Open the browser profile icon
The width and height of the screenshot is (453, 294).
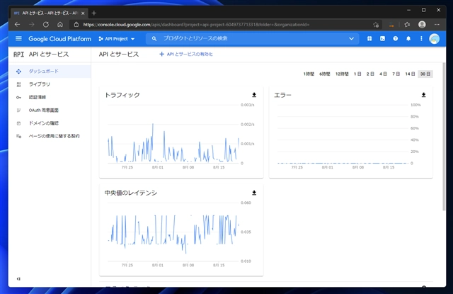[x=422, y=25]
